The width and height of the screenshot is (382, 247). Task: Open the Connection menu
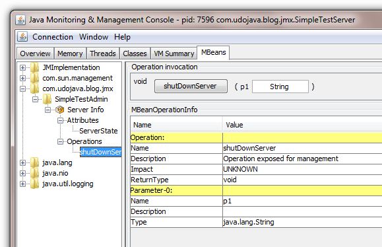coord(53,37)
